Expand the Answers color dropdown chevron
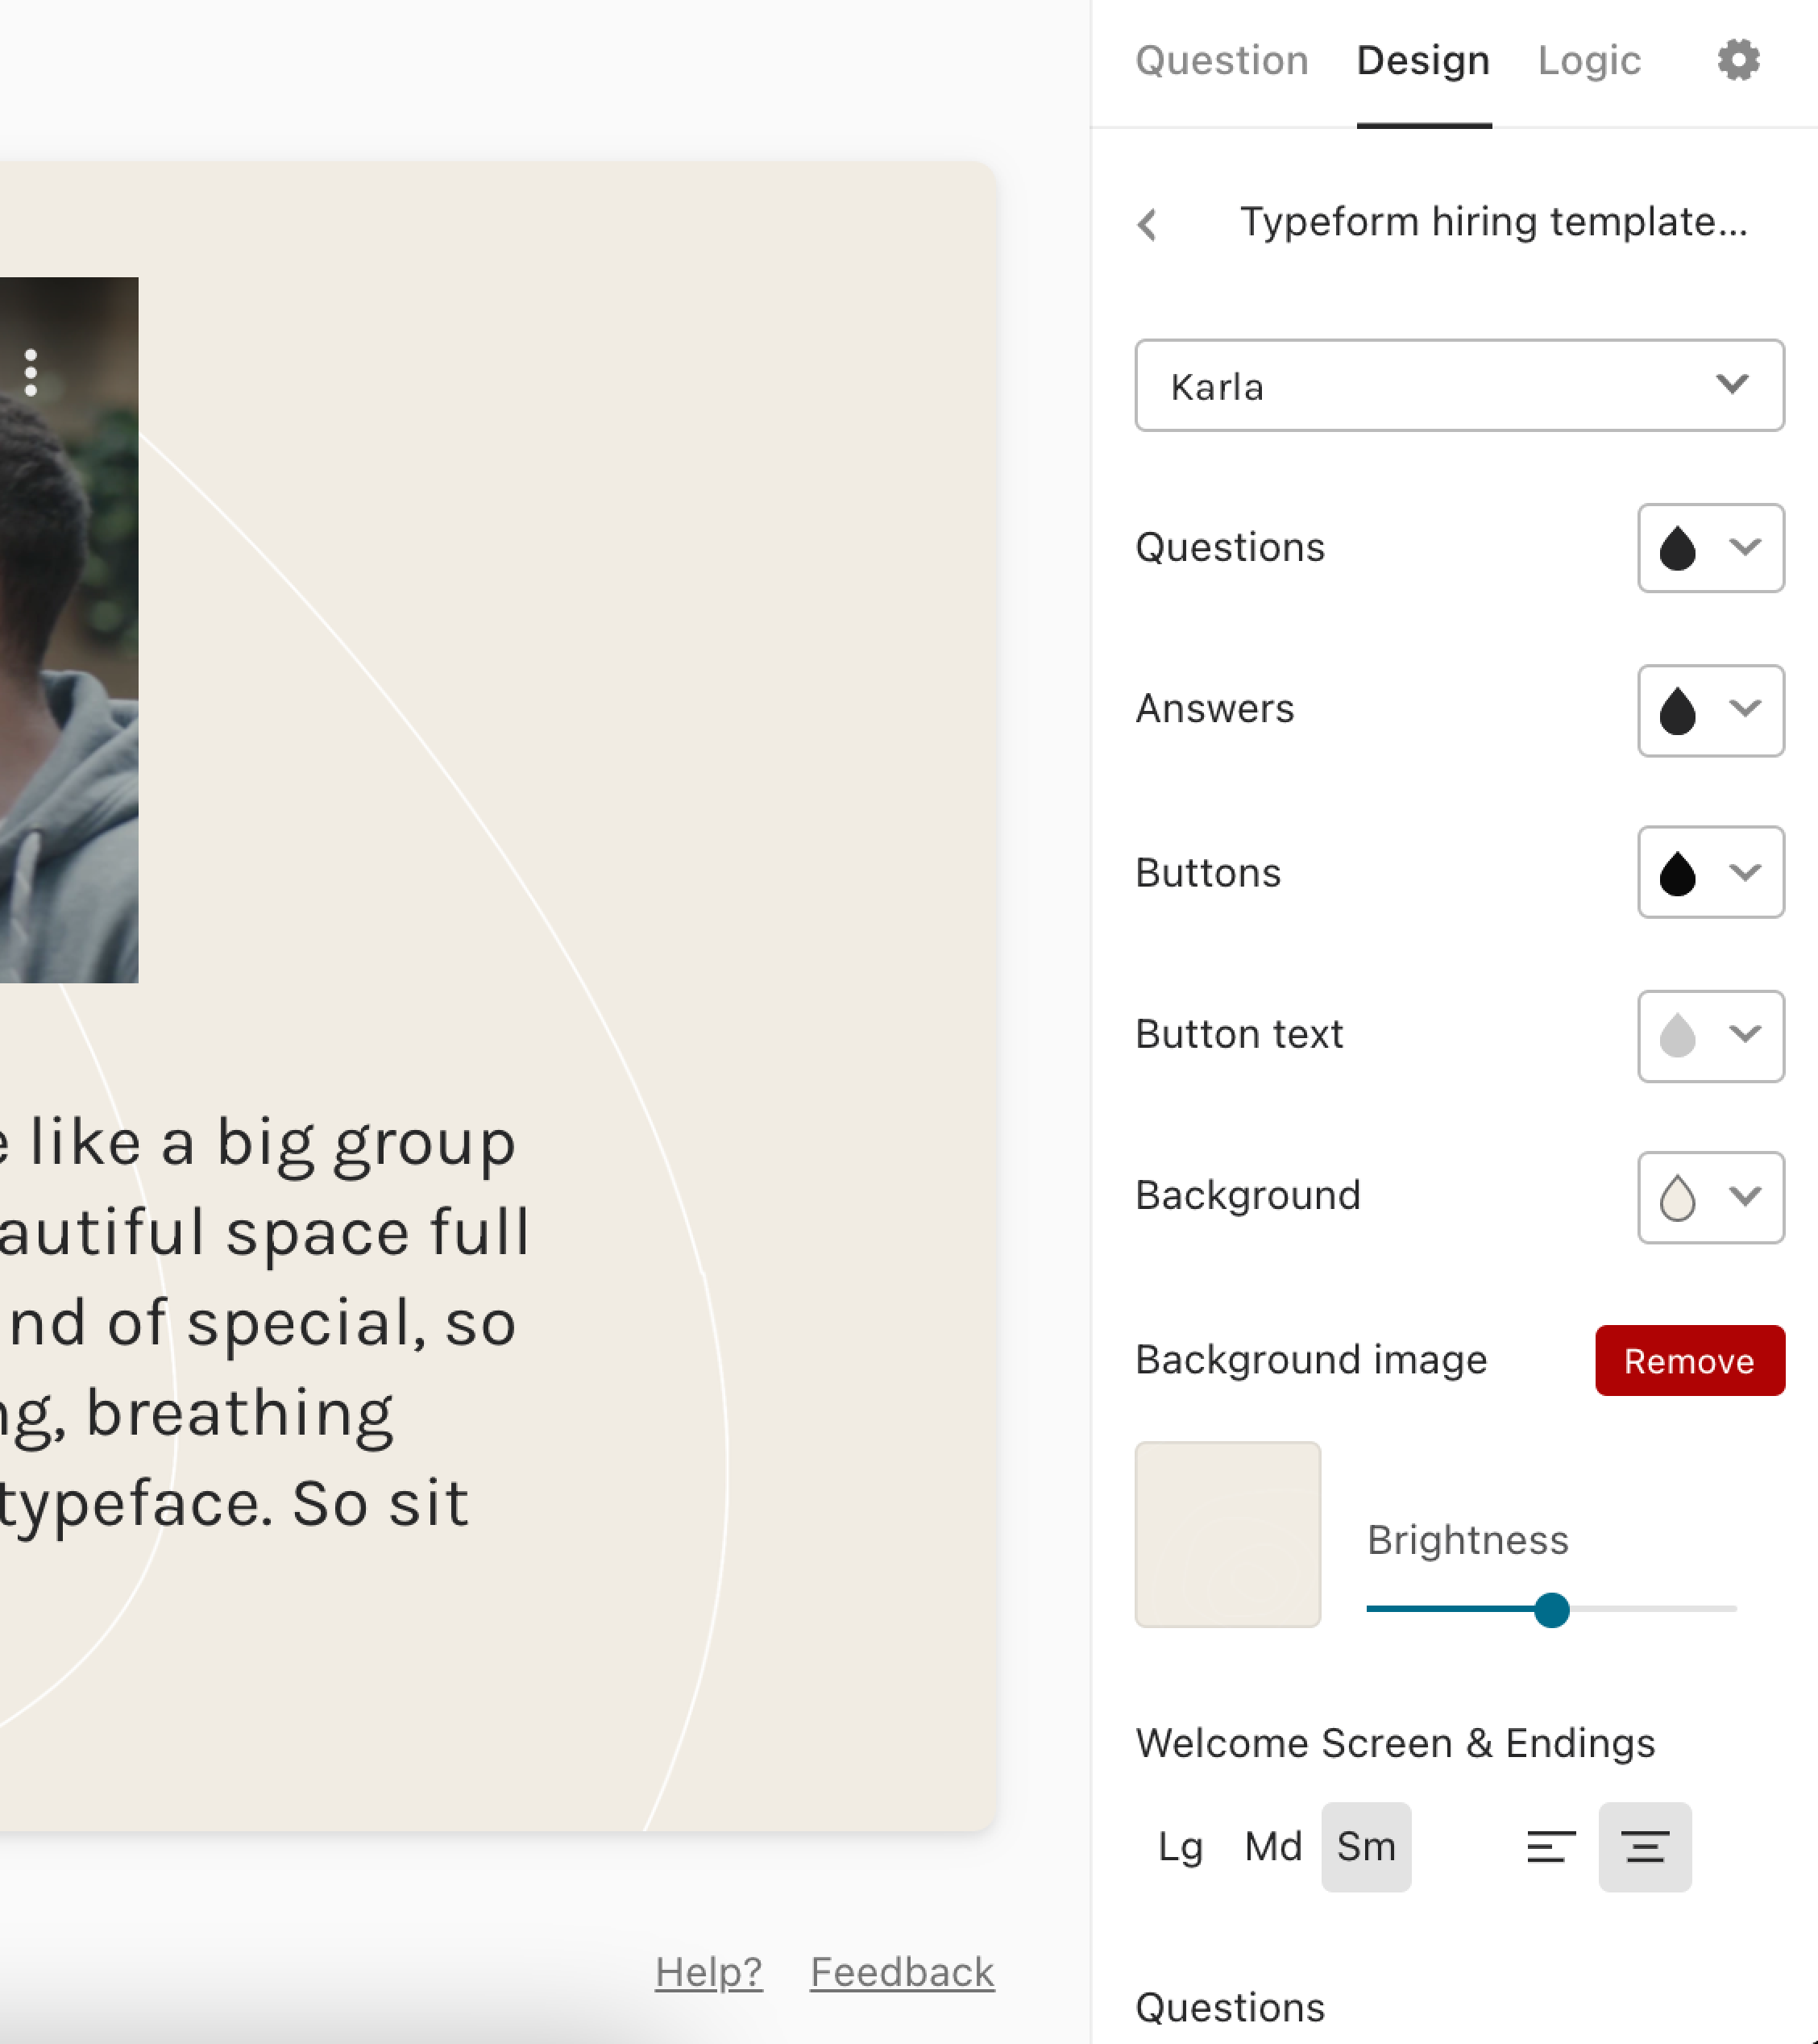The image size is (1818, 2044). 1745,709
